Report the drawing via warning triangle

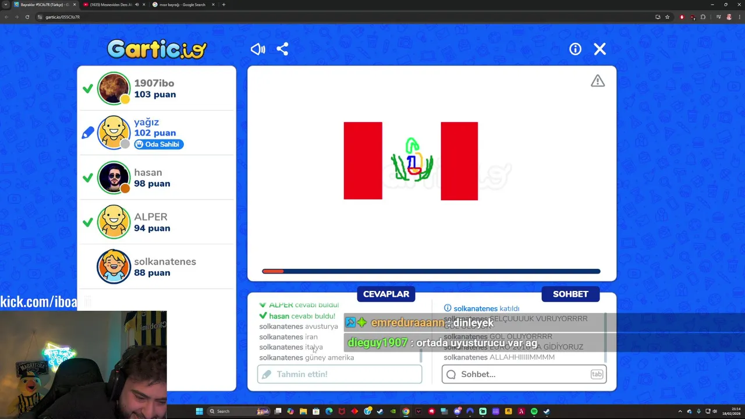coord(598,81)
